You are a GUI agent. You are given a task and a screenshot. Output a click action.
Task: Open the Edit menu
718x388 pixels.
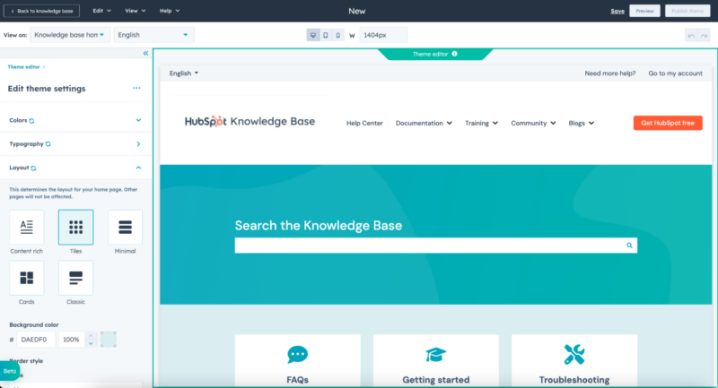click(101, 11)
